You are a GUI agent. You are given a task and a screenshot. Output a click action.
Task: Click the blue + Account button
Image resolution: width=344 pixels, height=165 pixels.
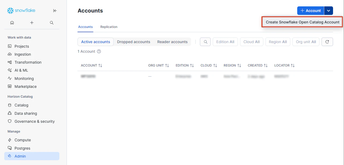[x=311, y=11]
